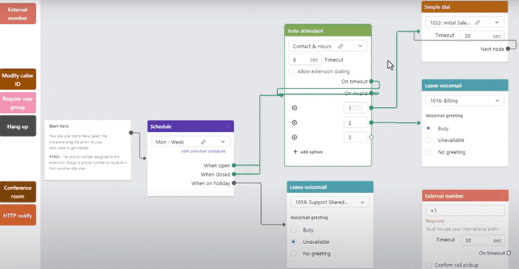This screenshot has height=269, width=519.
Task: Select the HTTP notify palette block
Action: click(x=18, y=215)
